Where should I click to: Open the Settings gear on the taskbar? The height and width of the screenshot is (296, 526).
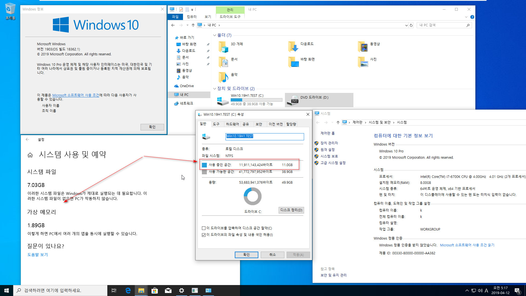182,291
